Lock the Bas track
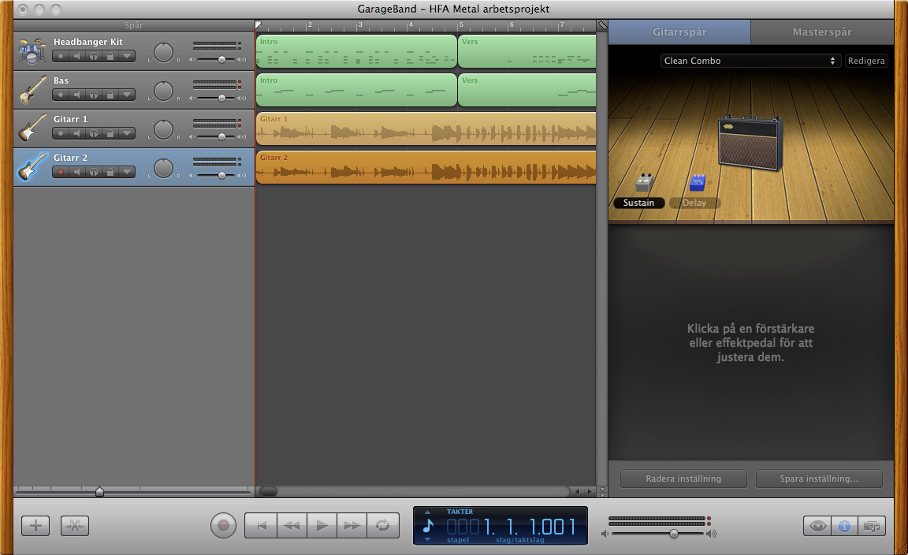Image resolution: width=908 pixels, height=555 pixels. click(110, 95)
